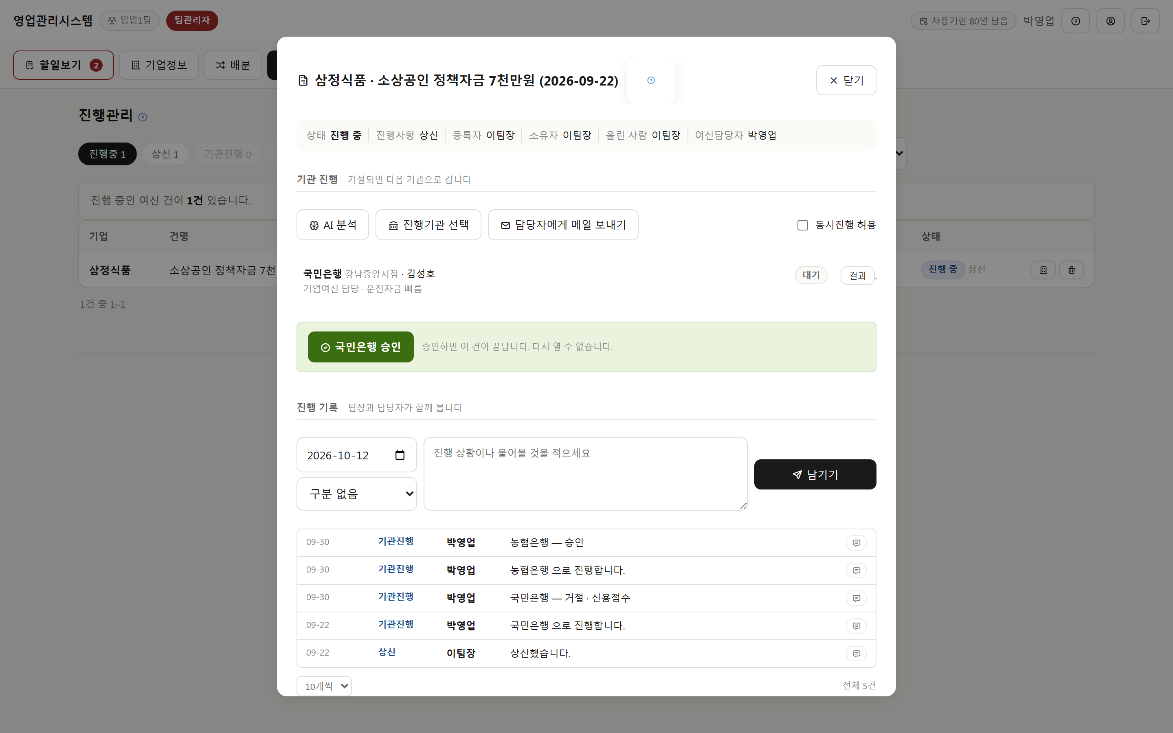Expand the 구분 없음 dropdown
Image resolution: width=1173 pixels, height=733 pixels.
pyautogui.click(x=356, y=494)
